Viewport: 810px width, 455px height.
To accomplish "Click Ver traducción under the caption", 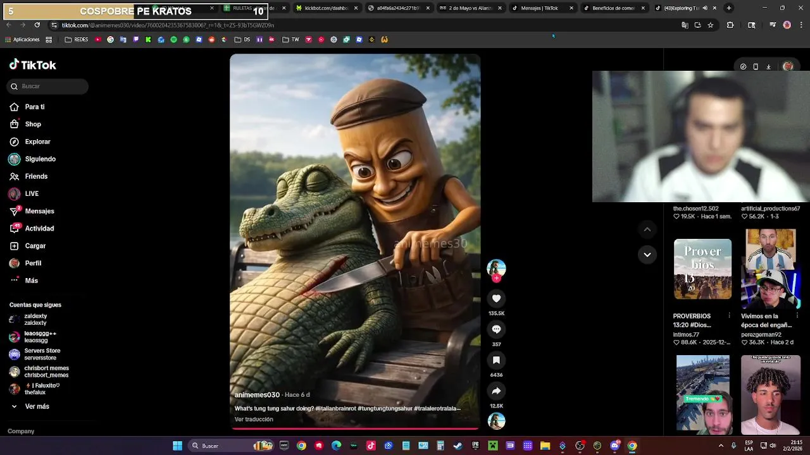I will point(254,420).
